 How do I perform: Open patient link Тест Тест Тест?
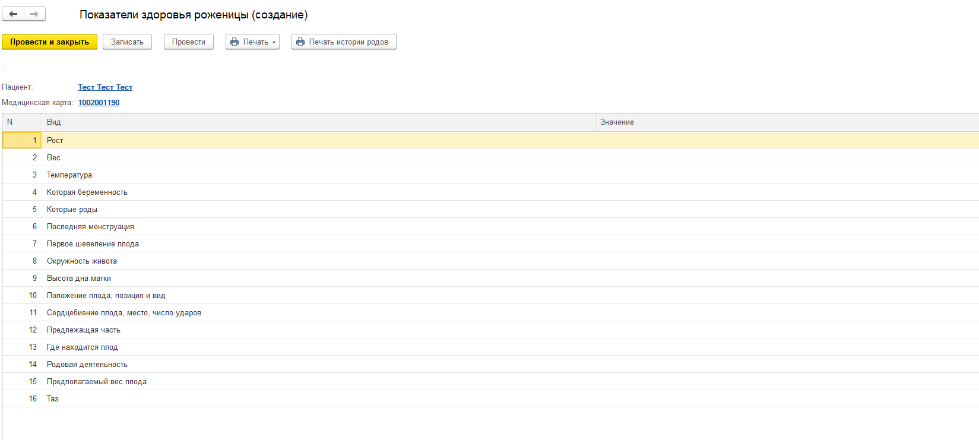coord(105,87)
